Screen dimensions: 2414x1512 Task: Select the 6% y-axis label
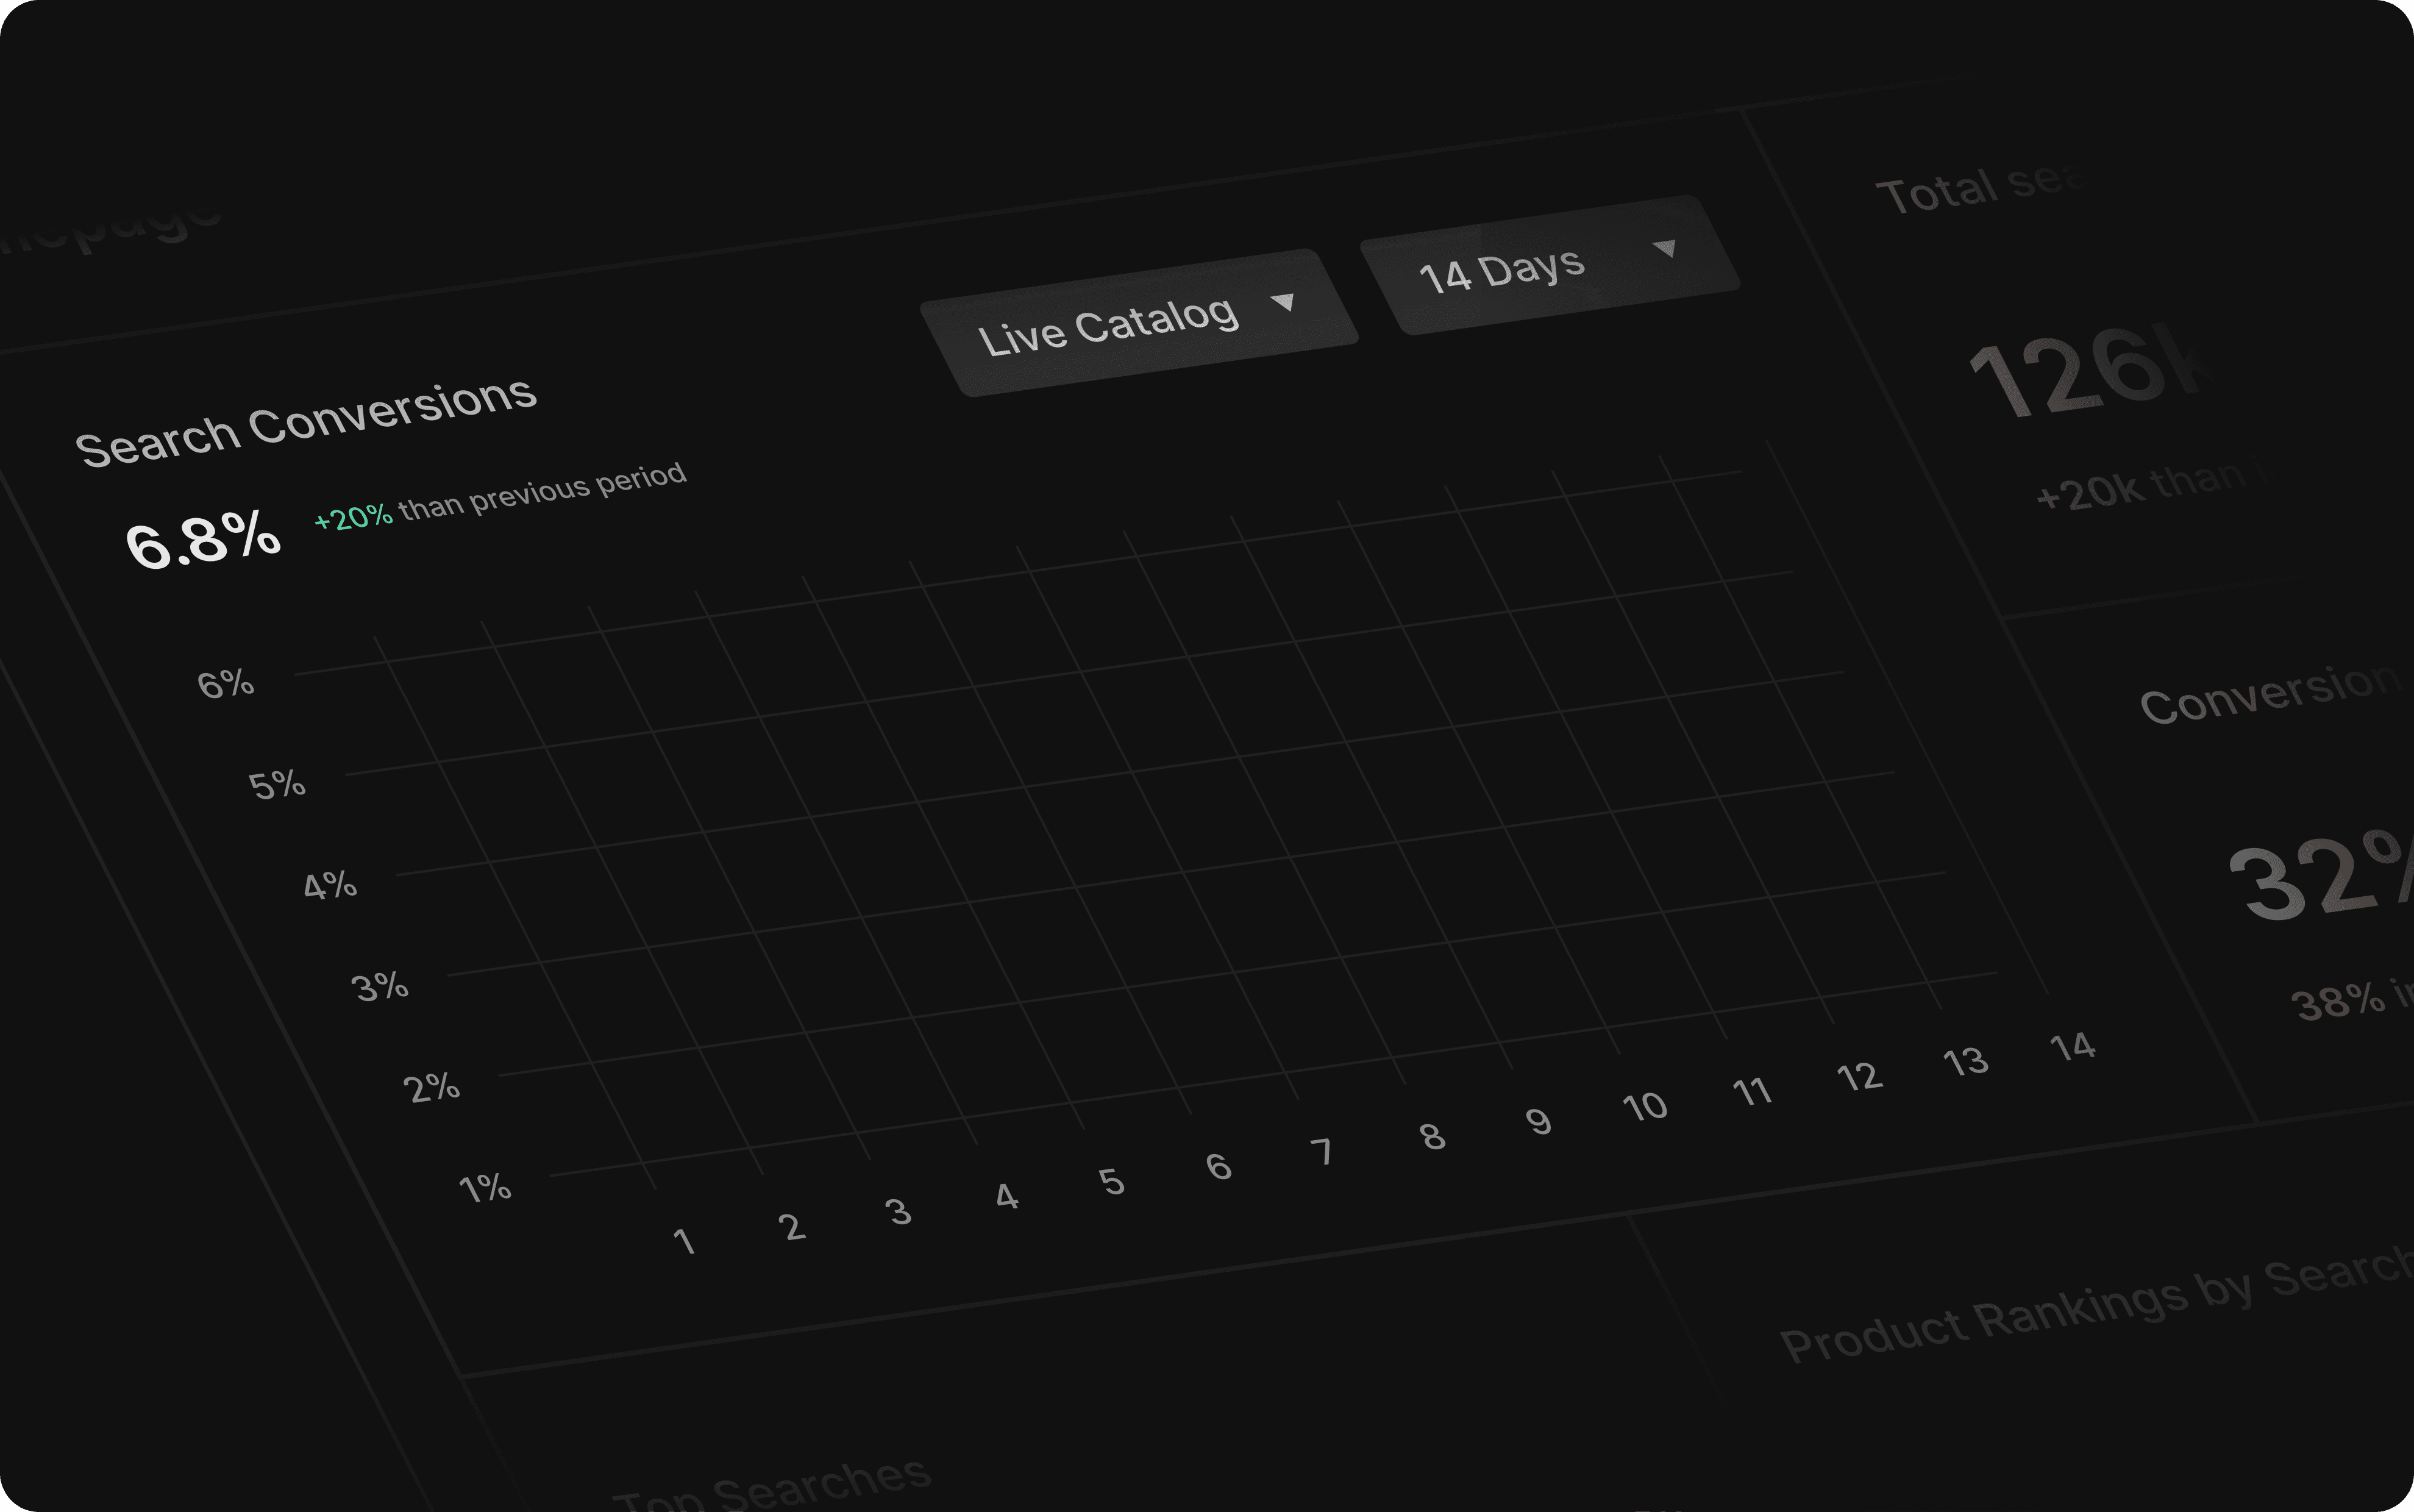coord(226,684)
